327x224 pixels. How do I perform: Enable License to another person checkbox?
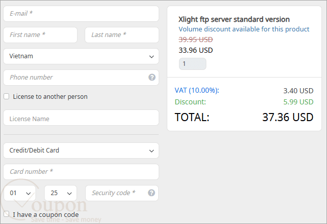click(7, 96)
